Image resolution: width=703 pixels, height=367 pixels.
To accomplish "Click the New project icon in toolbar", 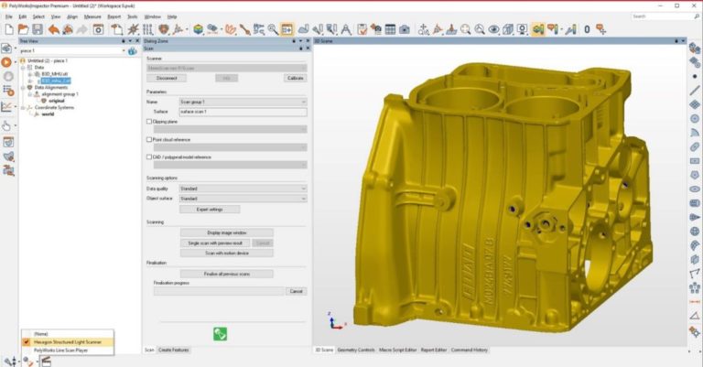I will (9, 29).
